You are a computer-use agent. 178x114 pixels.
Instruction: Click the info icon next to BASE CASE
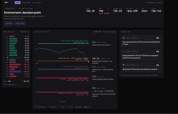[x=137, y=51]
